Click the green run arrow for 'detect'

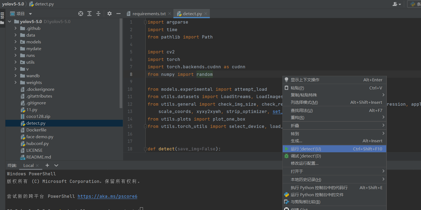pos(286,149)
